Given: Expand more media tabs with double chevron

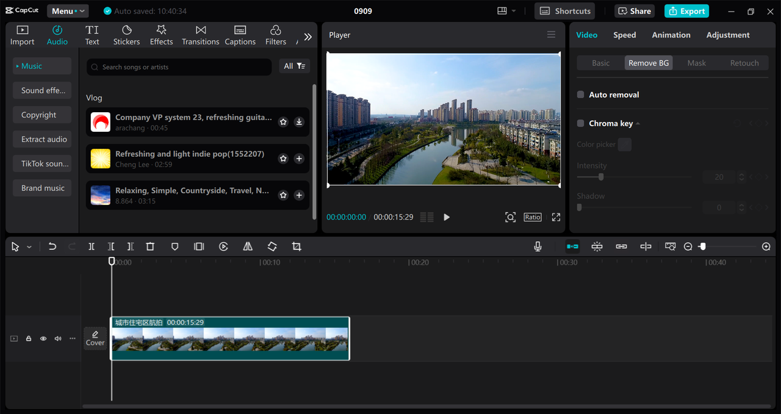Looking at the screenshot, I should tap(308, 37).
